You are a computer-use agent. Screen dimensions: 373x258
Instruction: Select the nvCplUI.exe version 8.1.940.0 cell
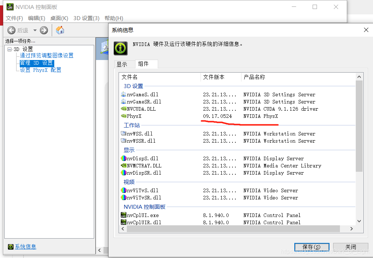click(x=216, y=215)
